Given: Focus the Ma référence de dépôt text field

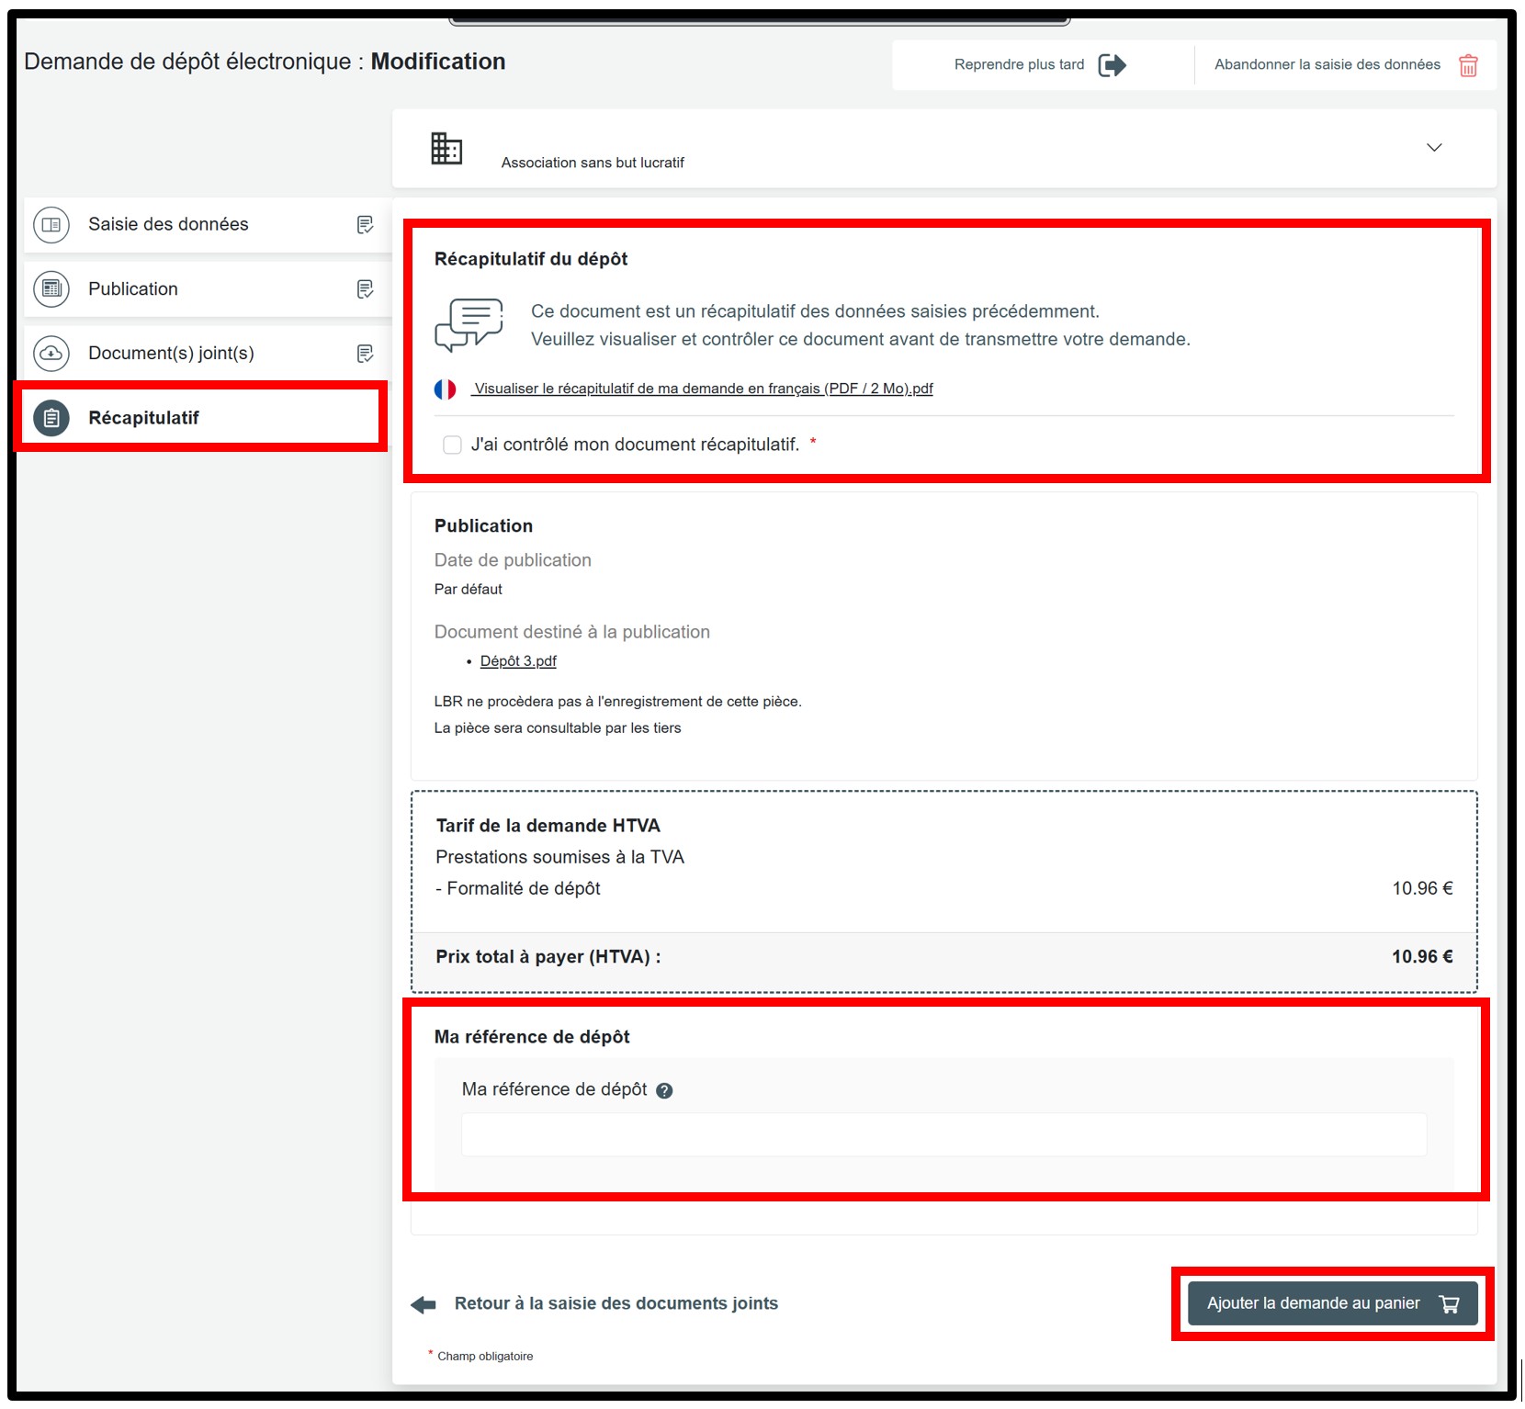Looking at the screenshot, I should click(943, 1134).
